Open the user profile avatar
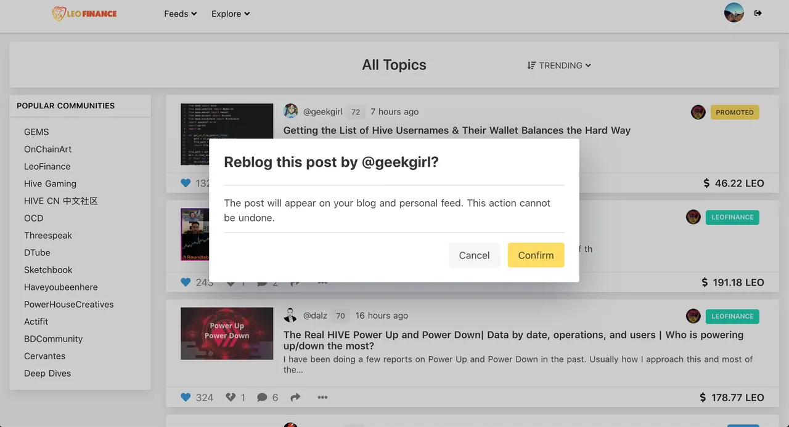Screen dimensions: 789x427 point(734,13)
